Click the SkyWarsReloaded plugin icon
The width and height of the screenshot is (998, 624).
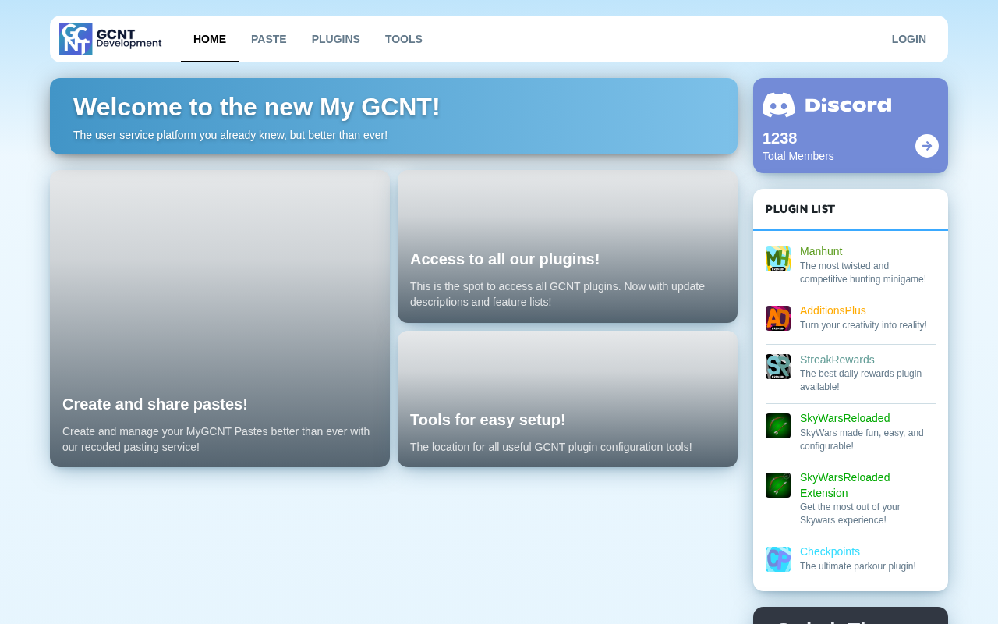coord(778,426)
